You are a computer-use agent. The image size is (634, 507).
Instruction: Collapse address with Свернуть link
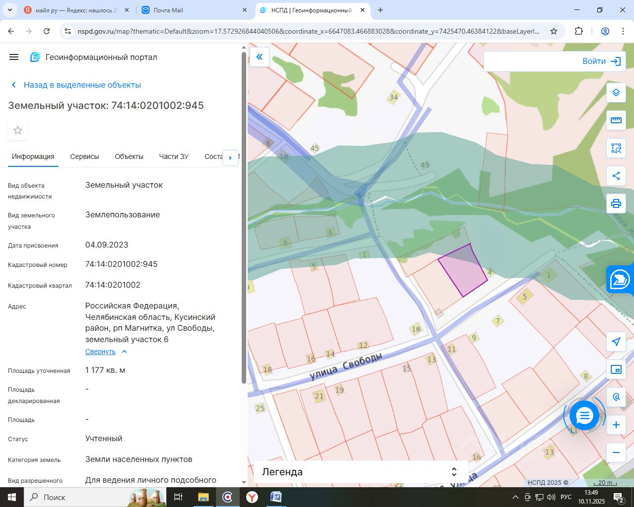[x=101, y=352]
